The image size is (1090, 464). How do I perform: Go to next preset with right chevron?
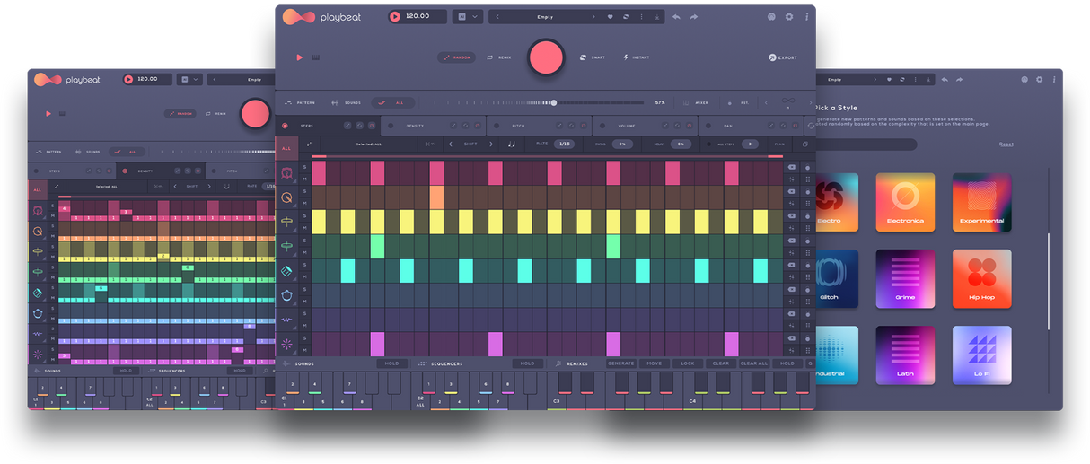[593, 17]
